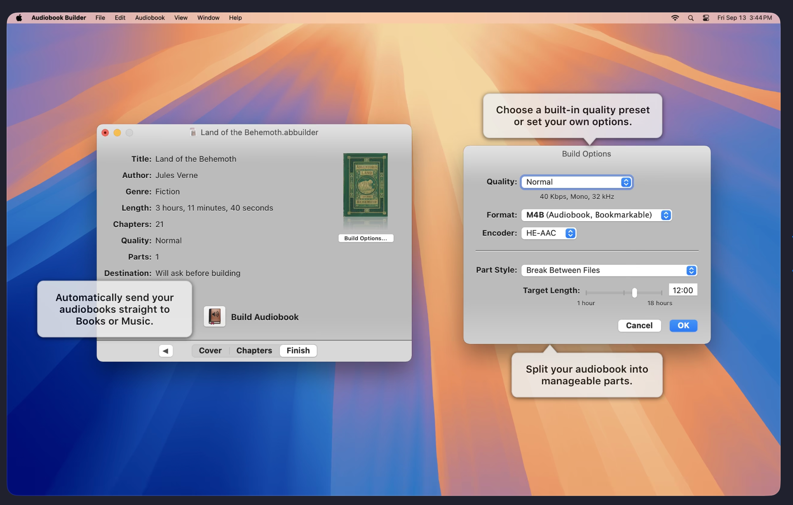
Task: Confirm build options with OK
Action: pyautogui.click(x=683, y=325)
